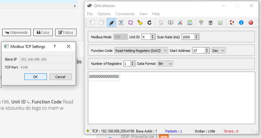Open the Log file page icon
The width and height of the screenshot is (261, 138).
click(161, 23)
